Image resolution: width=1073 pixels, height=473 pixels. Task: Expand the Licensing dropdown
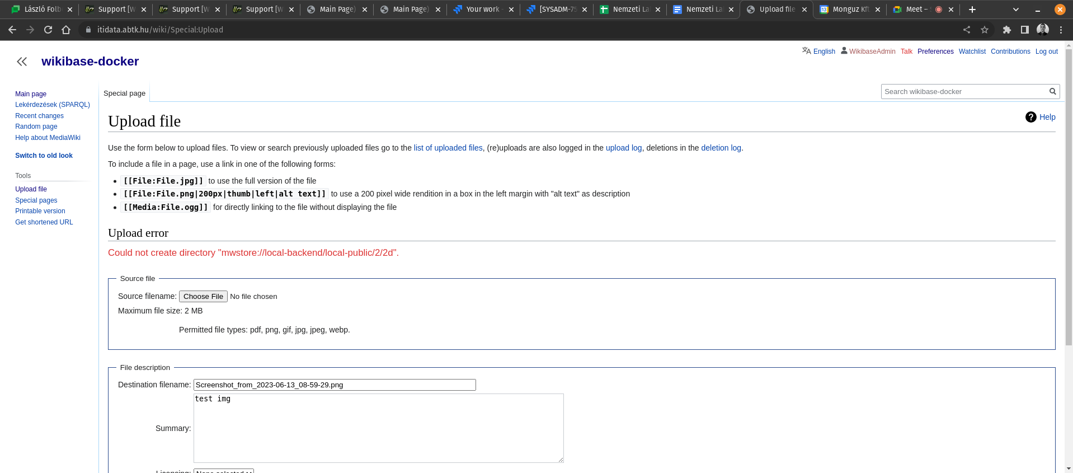[x=224, y=471]
